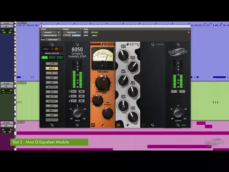The image size is (229, 172).
Task: Click the C671 GAIN knob
Action: click(x=97, y=100)
